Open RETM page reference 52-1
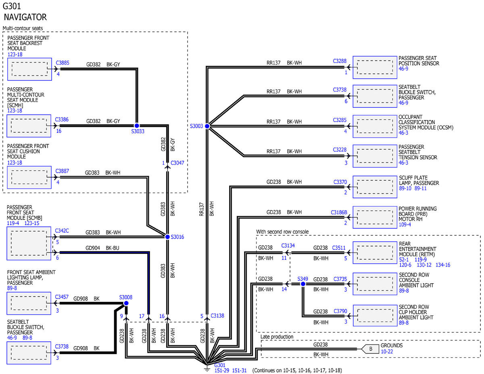The image size is (484, 374). [403, 260]
